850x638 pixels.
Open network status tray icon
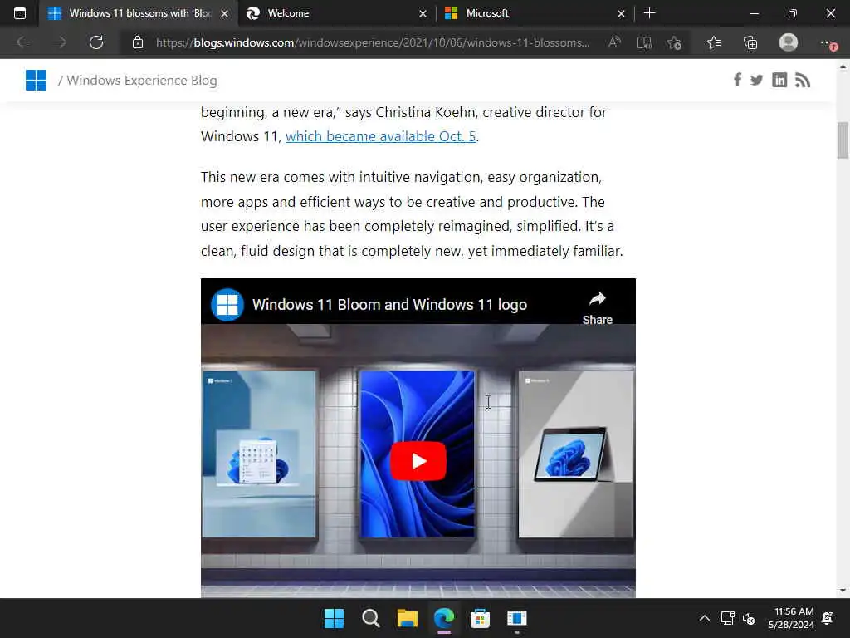(x=727, y=618)
